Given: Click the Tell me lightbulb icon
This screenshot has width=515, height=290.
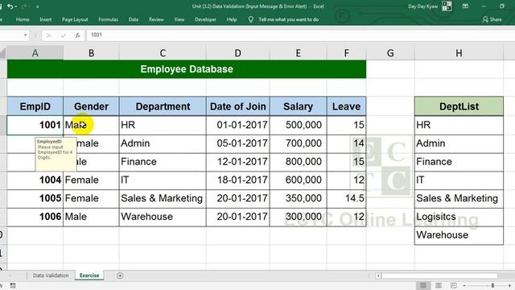Looking at the screenshot, I should (x=250, y=19).
